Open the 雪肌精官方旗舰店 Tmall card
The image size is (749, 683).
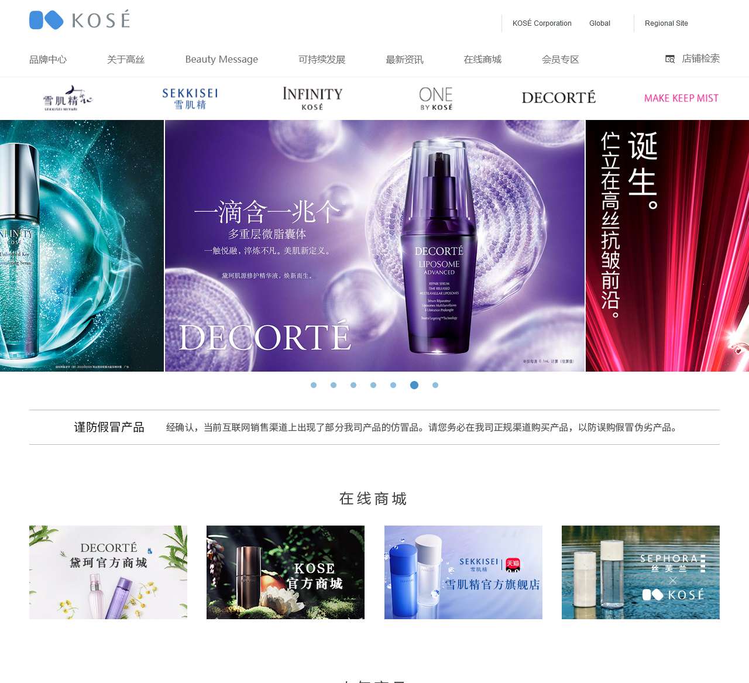463,572
